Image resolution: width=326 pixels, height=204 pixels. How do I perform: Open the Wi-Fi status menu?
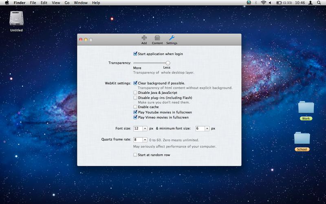tap(263, 3)
